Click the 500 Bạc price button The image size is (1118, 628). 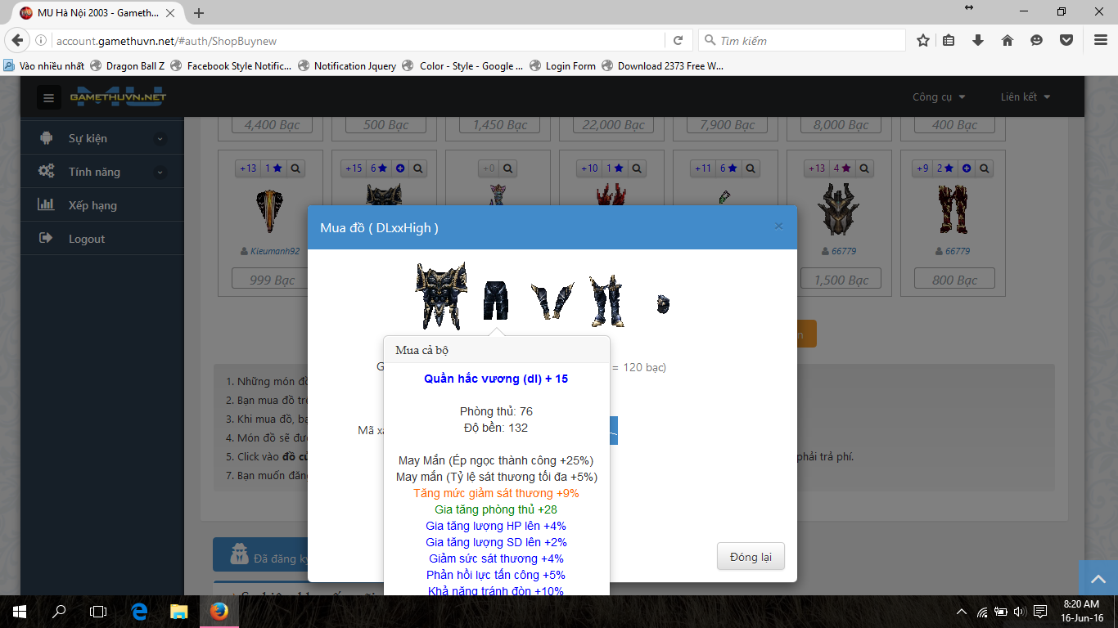(385, 124)
